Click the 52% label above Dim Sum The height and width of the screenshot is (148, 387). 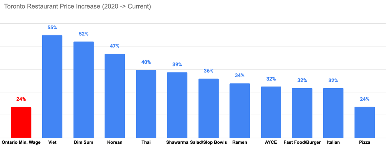[83, 34]
